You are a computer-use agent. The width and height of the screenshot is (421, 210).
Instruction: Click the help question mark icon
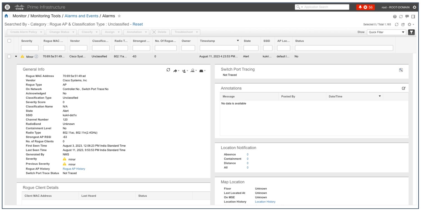395,16
